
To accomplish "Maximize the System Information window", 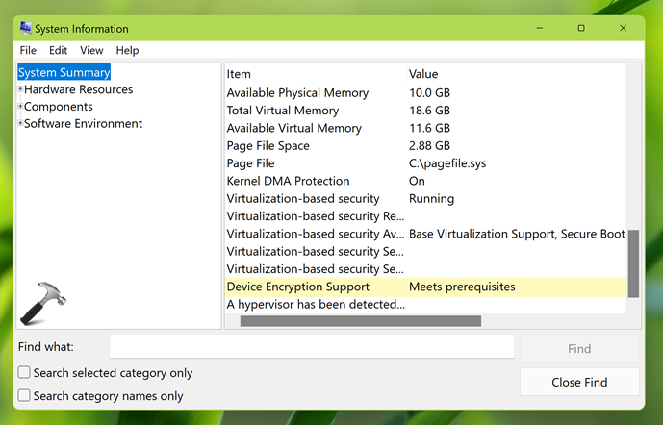I will point(581,28).
